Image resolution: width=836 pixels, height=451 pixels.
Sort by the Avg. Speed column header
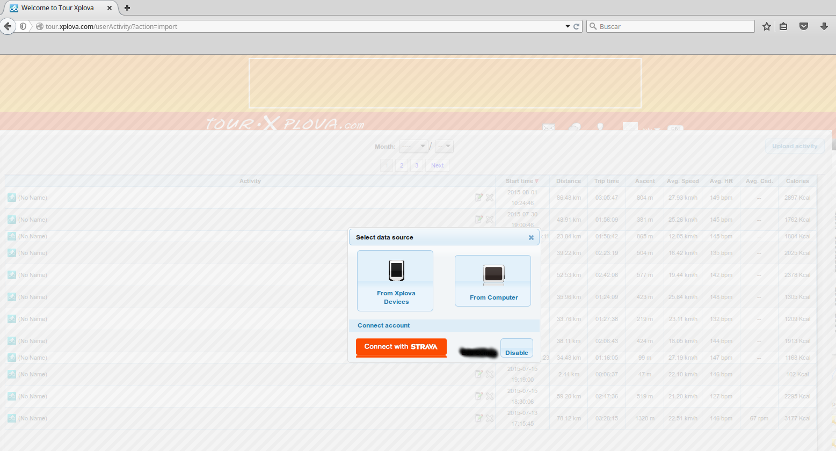pyautogui.click(x=683, y=181)
